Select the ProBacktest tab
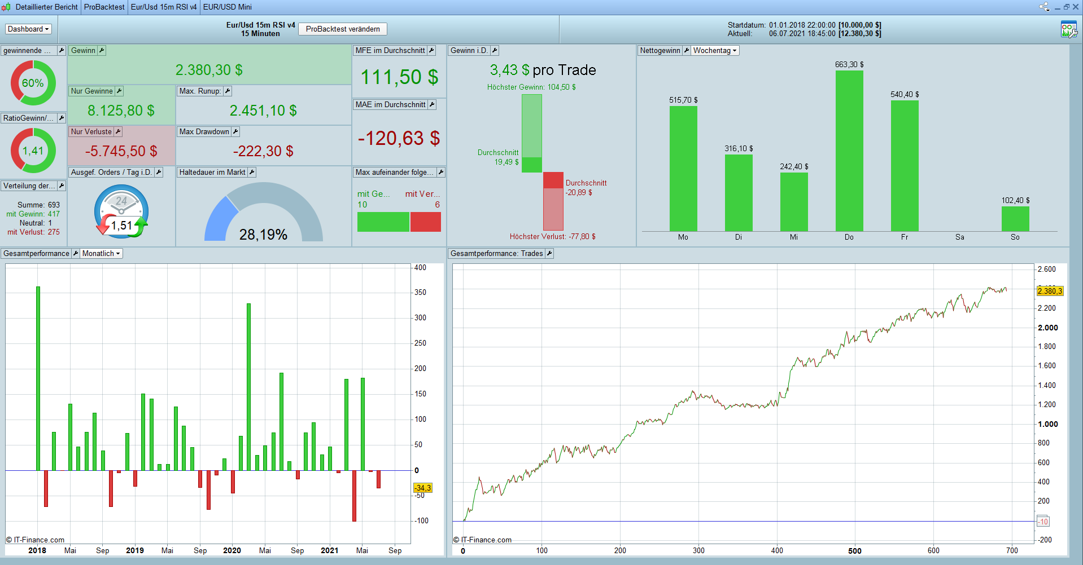The height and width of the screenshot is (565, 1083). [x=104, y=7]
